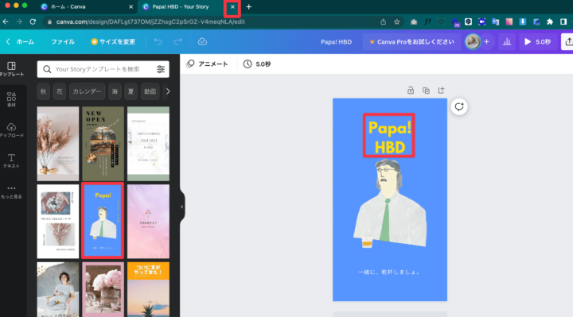Select the Text (テキスト) tool
Image resolution: width=573 pixels, height=317 pixels.
click(x=11, y=160)
